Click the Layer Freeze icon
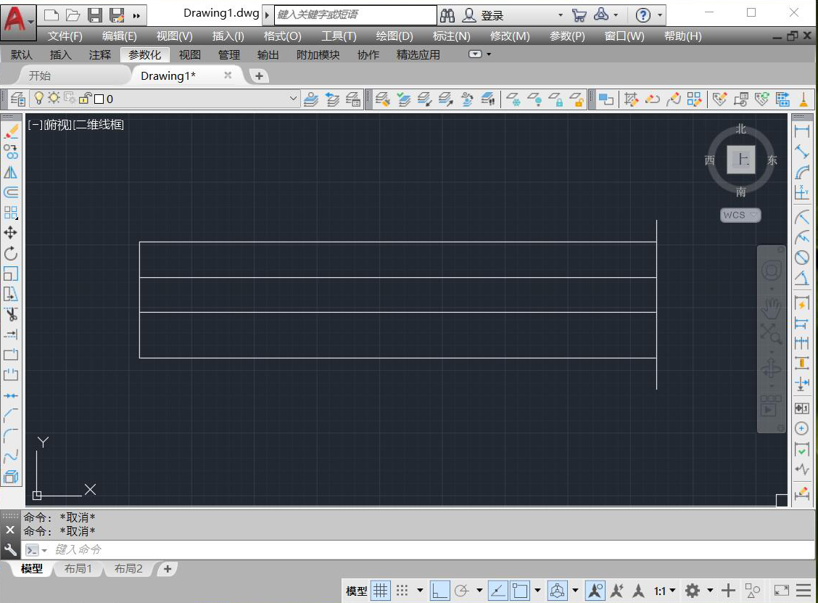 coord(514,99)
